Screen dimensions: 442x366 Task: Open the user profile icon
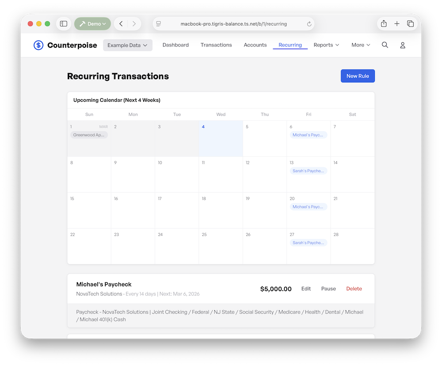pyautogui.click(x=403, y=45)
